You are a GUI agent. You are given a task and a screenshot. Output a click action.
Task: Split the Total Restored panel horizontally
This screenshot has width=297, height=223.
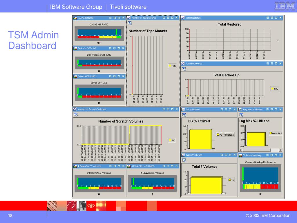point(272,18)
